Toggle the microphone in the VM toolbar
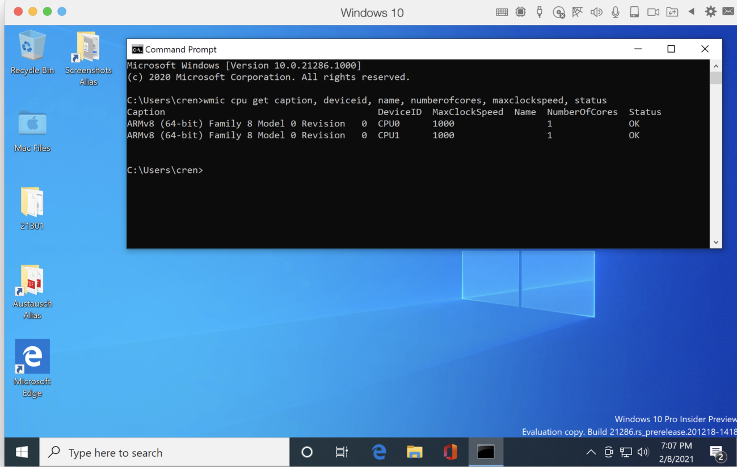Viewport: 737px width, 467px height. coord(615,11)
